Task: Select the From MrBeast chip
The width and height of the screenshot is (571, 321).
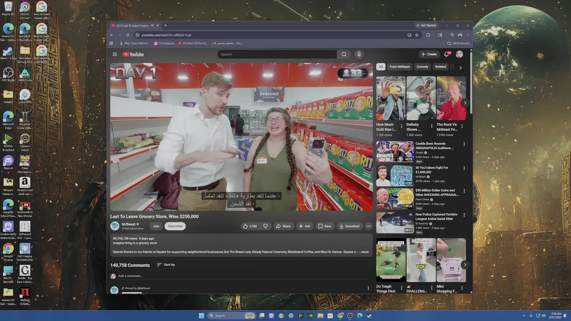Action: coord(399,67)
